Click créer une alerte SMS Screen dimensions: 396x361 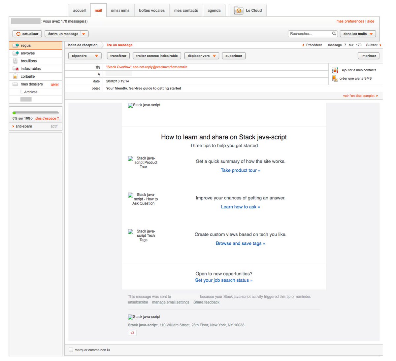(x=355, y=78)
